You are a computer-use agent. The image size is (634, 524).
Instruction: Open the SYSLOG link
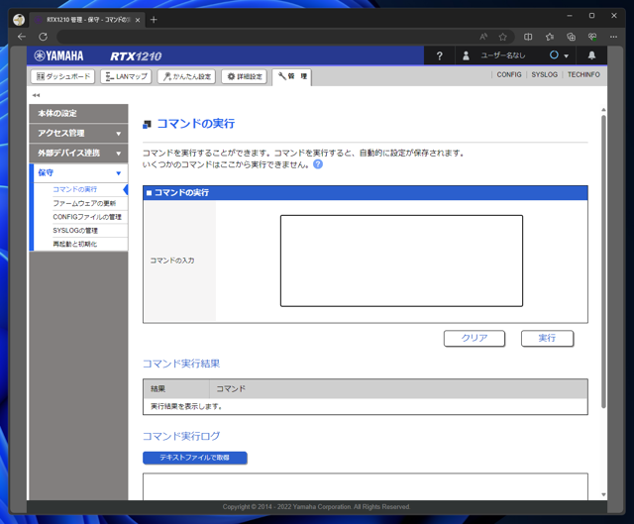point(544,75)
